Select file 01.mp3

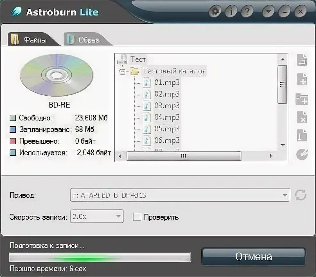pyautogui.click(x=167, y=82)
